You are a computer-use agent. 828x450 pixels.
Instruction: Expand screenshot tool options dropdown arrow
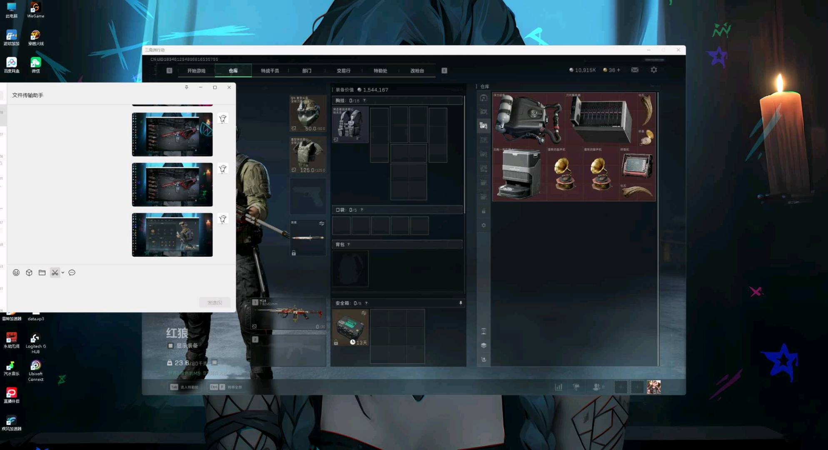click(63, 272)
